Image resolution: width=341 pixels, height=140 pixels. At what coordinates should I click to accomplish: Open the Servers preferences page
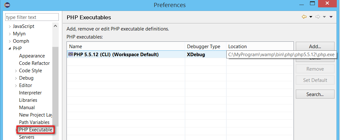26,137
